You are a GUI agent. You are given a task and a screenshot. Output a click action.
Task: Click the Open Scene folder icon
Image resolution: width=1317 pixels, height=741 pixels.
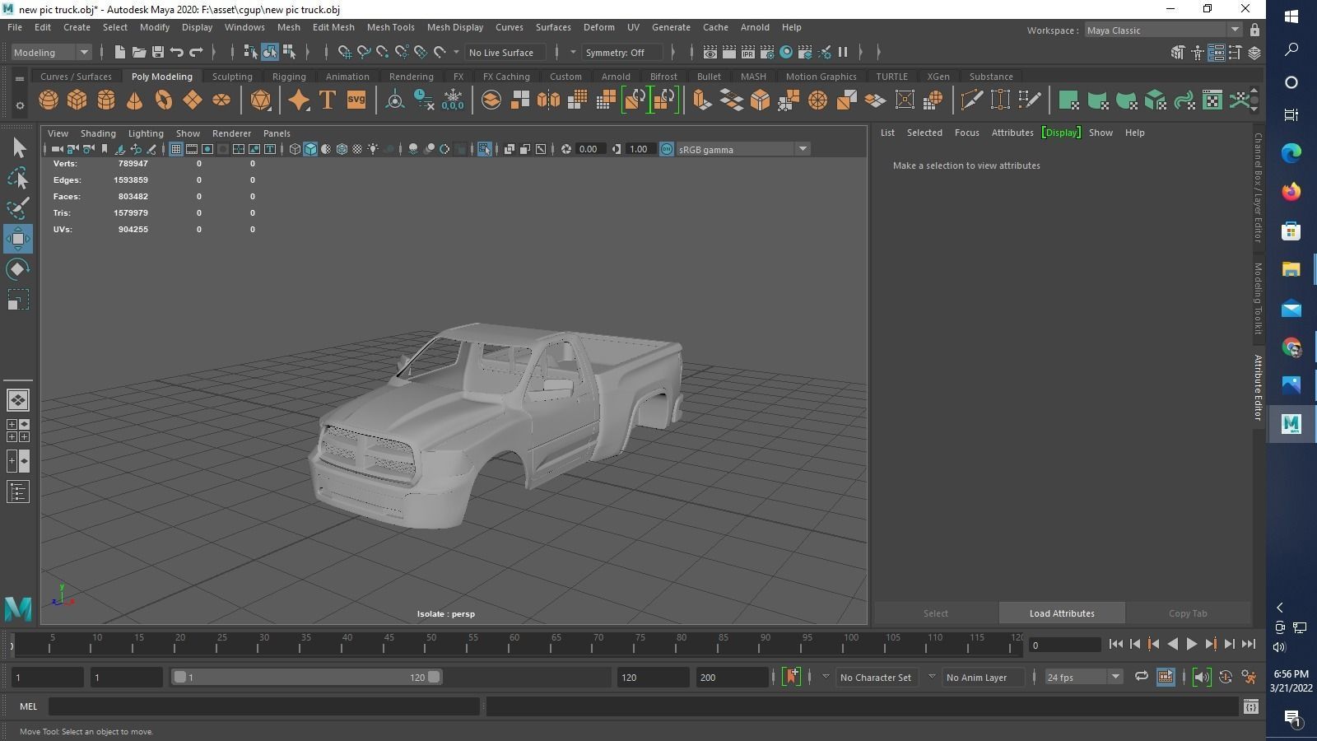point(138,53)
